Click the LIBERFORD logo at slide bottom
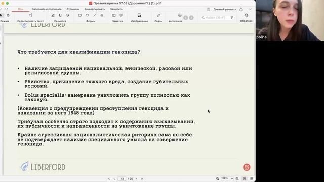 click(x=43, y=166)
